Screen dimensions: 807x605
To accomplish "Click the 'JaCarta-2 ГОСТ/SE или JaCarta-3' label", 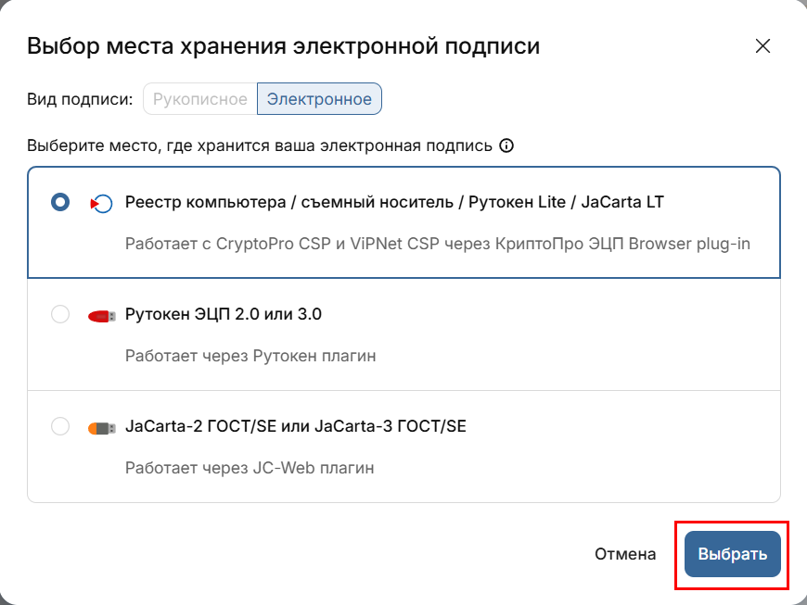I will pyautogui.click(x=296, y=427).
